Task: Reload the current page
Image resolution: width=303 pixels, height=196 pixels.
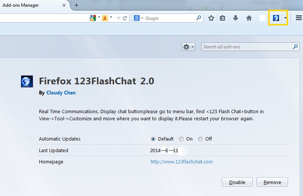Action: (x=125, y=18)
